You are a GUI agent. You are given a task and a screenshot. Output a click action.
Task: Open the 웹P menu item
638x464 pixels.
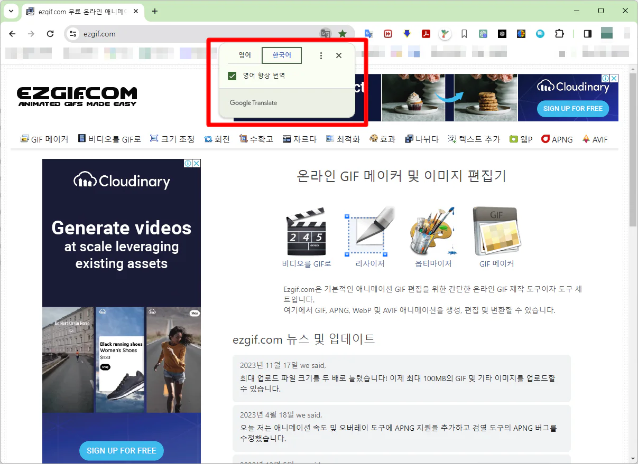[x=521, y=139]
